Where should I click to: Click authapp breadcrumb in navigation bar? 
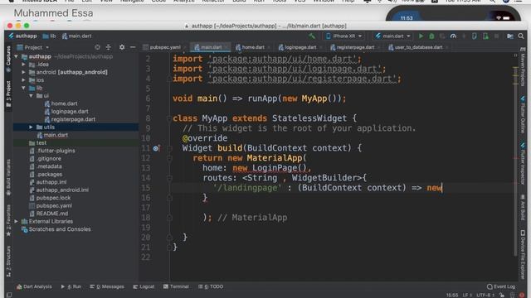pos(22,36)
